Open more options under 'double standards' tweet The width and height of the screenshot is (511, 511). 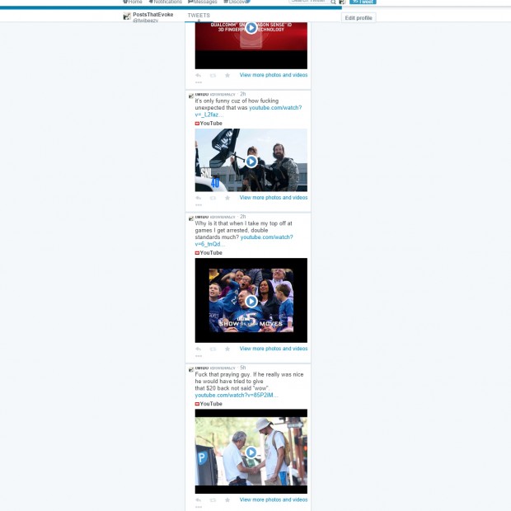click(198, 356)
